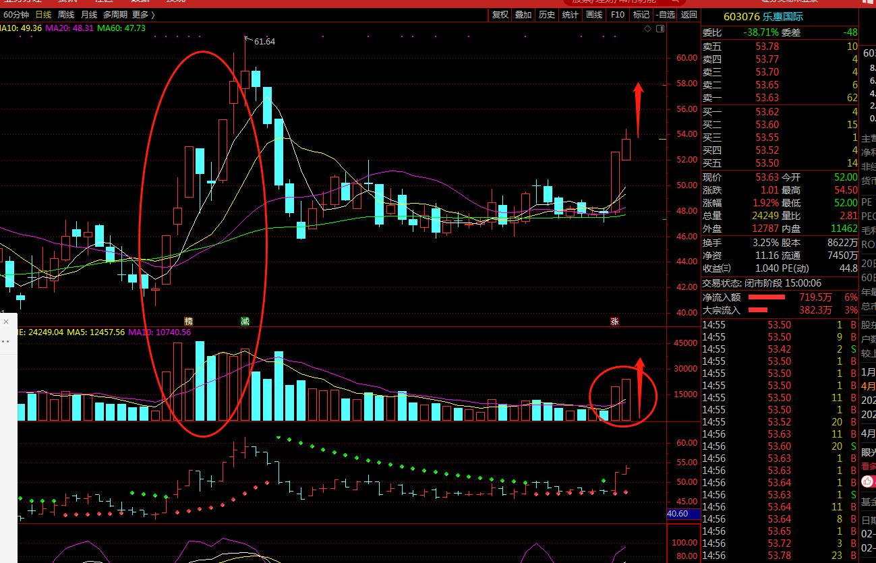Click the 减 marker on chart bottom
Screen dimensions: 876x563
click(x=245, y=321)
